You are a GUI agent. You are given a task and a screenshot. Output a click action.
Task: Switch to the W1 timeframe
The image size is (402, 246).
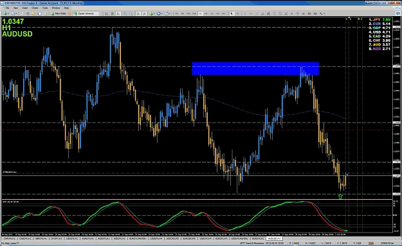click(x=217, y=13)
